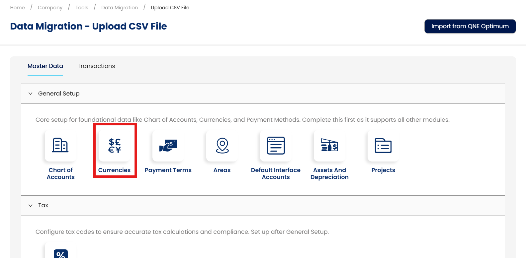Click the Assets And Depreciation label
The image size is (526, 258).
click(x=330, y=173)
